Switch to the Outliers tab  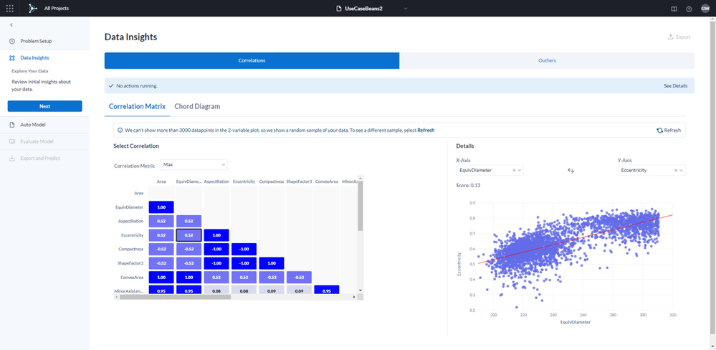coord(547,60)
